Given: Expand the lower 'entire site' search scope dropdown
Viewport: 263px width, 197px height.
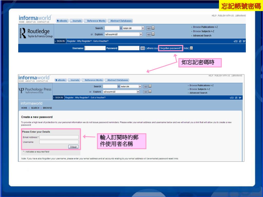Looking at the screenshot, I should (140, 86).
